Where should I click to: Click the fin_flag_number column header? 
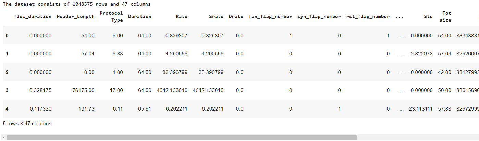pos(270,16)
